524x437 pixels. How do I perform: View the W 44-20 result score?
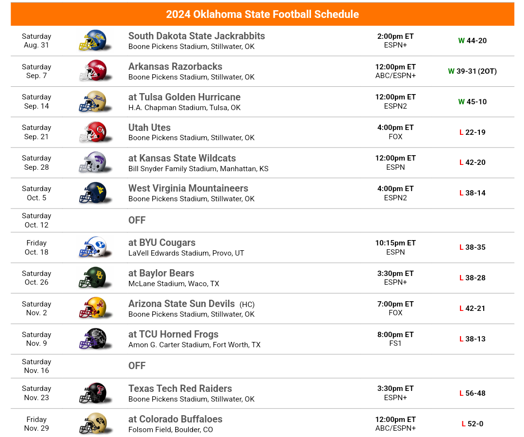tap(472, 40)
